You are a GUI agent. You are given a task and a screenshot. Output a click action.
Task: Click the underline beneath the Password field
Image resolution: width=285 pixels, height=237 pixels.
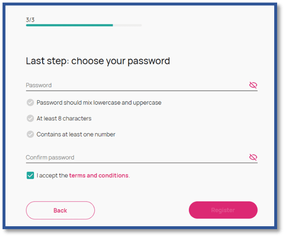point(141,91)
